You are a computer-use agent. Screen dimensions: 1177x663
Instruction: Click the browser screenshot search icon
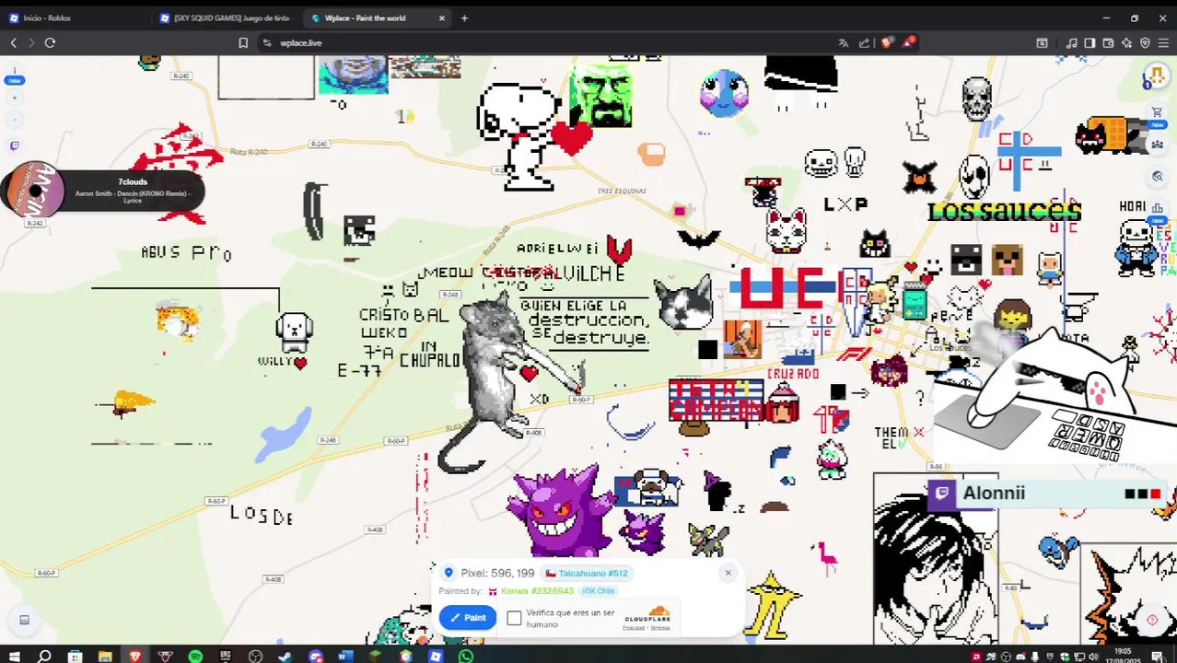coord(1042,42)
